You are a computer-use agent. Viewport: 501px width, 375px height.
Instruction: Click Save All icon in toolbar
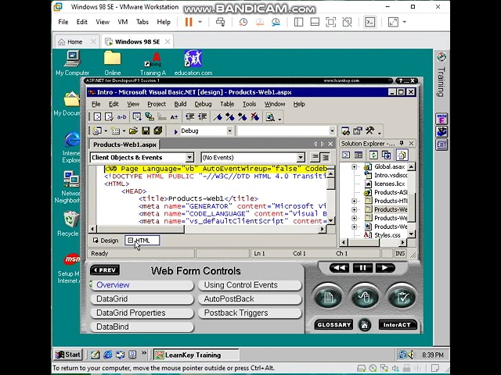pos(158,130)
